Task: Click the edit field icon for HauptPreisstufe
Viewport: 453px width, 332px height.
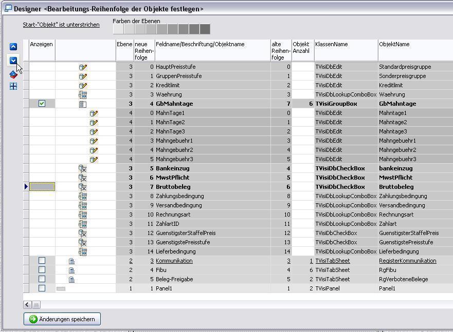Action: pos(83,67)
